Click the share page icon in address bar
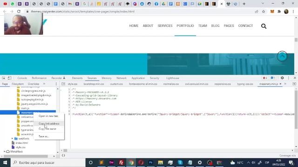 257,12
